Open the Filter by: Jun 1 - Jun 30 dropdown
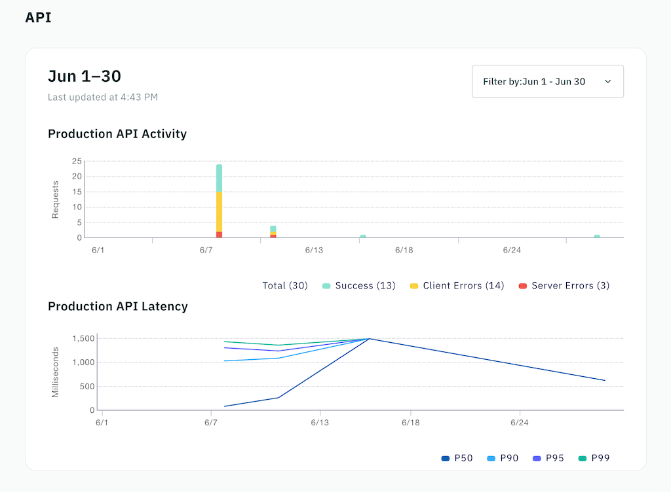 [548, 81]
